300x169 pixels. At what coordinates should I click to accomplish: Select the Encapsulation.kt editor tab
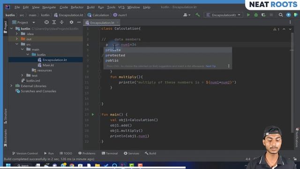tap(102, 23)
